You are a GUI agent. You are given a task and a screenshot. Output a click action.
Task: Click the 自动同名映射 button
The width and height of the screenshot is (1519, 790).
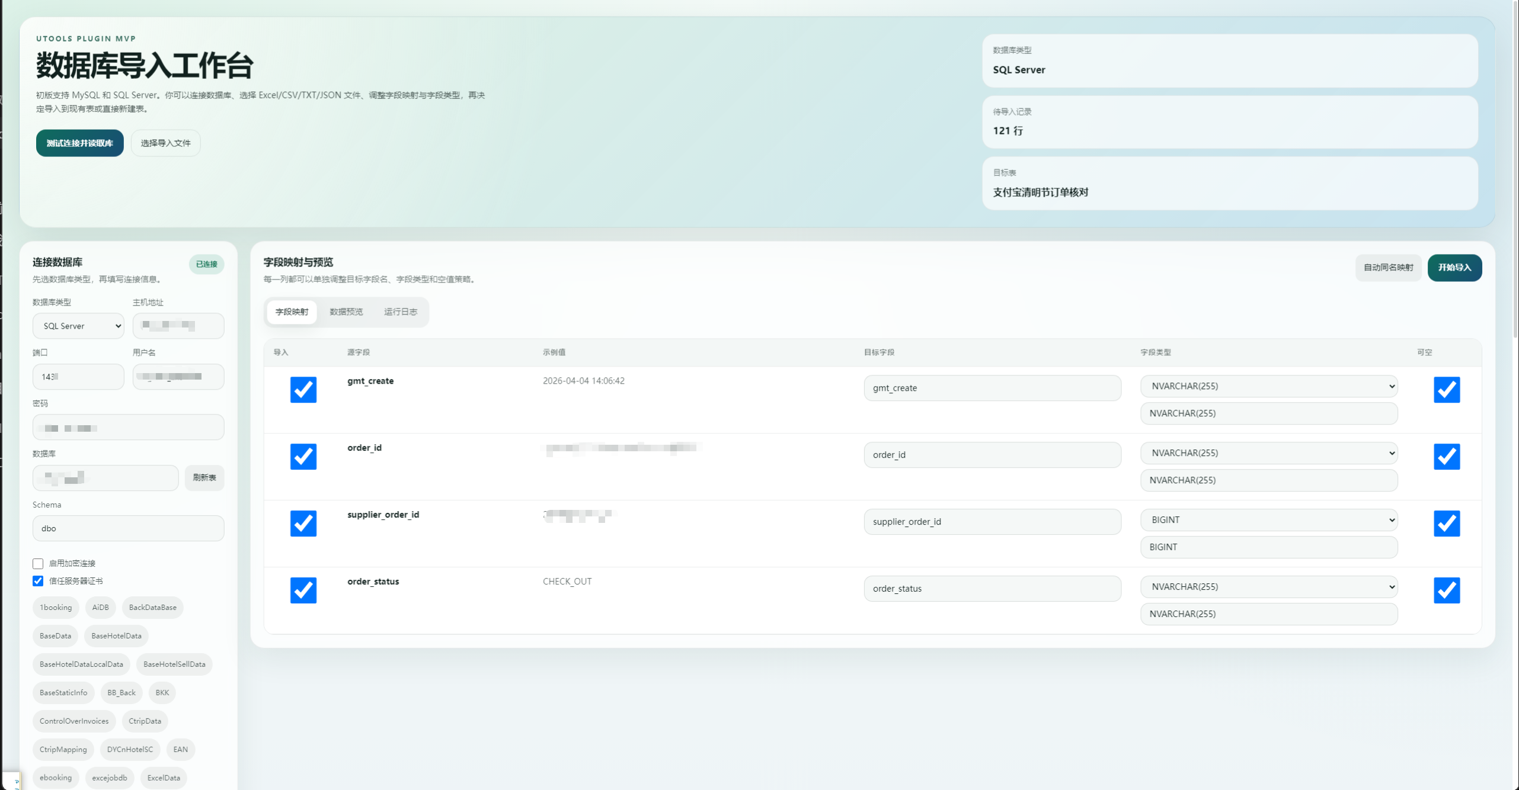point(1387,268)
